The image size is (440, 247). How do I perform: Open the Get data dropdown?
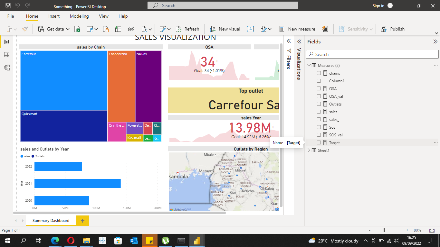68,29
